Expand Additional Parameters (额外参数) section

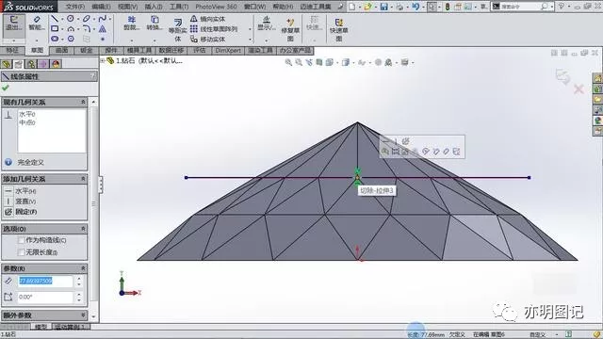(x=83, y=315)
